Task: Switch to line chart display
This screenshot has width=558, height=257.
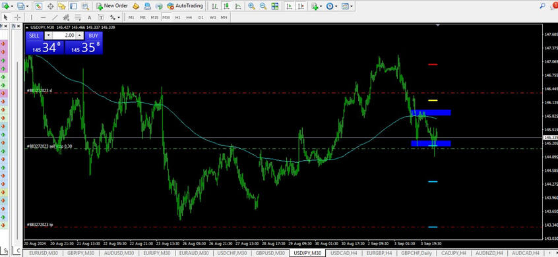Action: pyautogui.click(x=238, y=6)
